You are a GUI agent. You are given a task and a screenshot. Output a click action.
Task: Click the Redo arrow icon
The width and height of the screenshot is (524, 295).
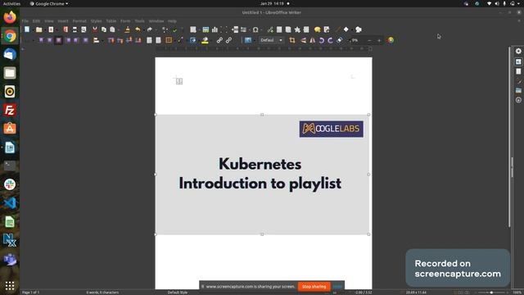(x=149, y=29)
